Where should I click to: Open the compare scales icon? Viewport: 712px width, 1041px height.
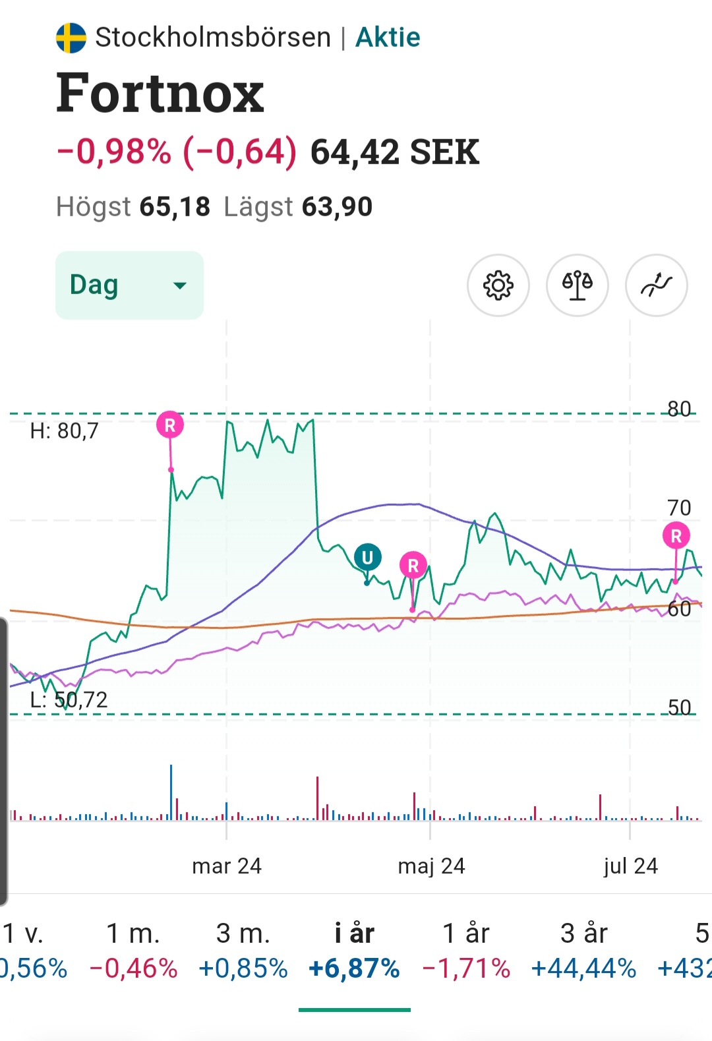[577, 285]
